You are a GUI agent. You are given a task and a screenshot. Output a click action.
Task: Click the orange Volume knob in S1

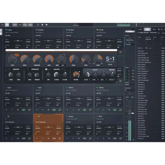click(x=76, y=75)
